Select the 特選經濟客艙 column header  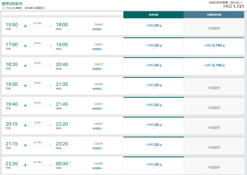[214, 14]
